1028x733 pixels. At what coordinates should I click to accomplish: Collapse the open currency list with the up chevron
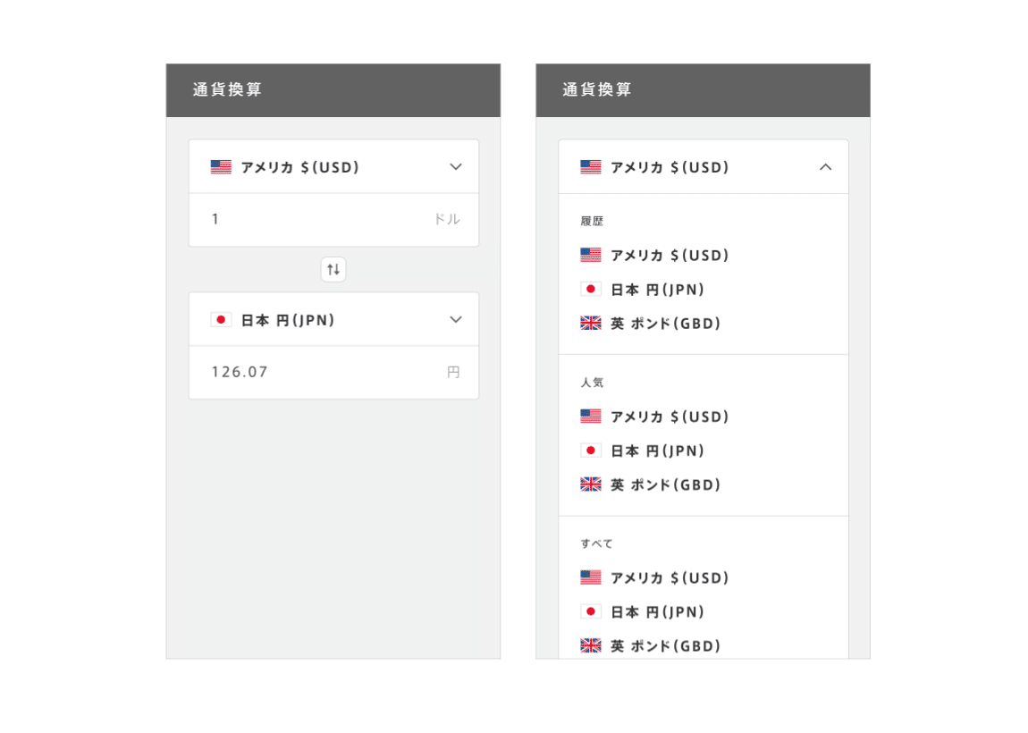pos(825,167)
